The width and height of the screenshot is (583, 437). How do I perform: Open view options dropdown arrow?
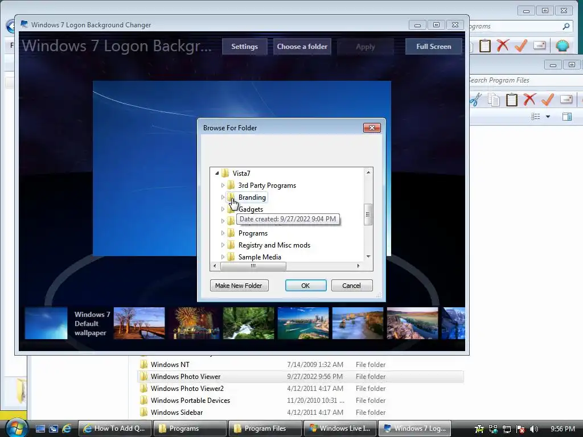tap(548, 117)
